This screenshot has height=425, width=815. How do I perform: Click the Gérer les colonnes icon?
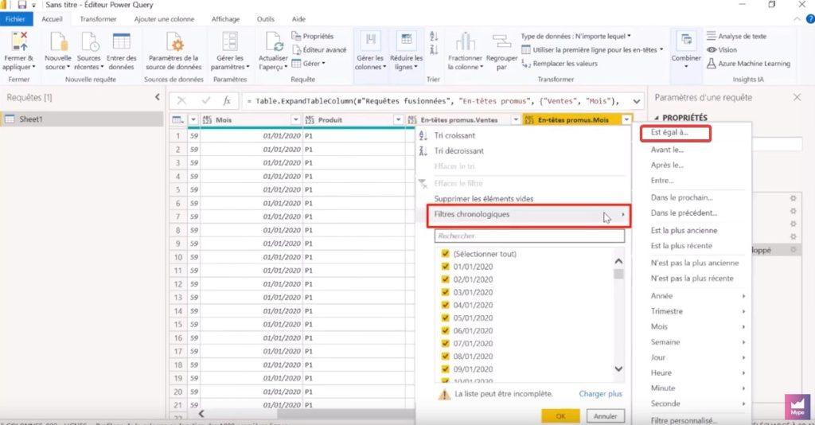pos(370,41)
